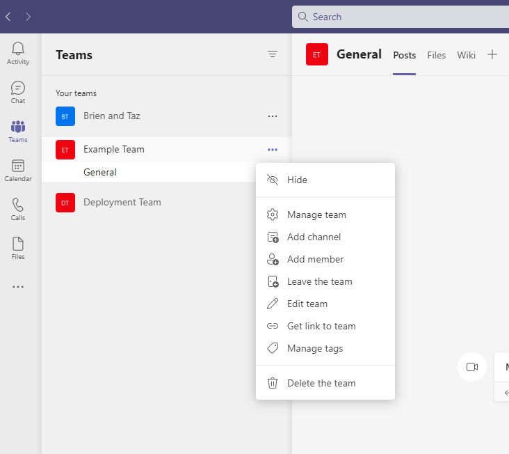The image size is (509, 454).
Task: Choose Add channel from the menu
Action: pos(325,237)
